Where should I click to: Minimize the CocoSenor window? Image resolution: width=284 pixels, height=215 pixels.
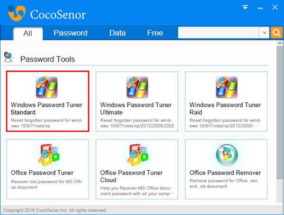[260, 8]
